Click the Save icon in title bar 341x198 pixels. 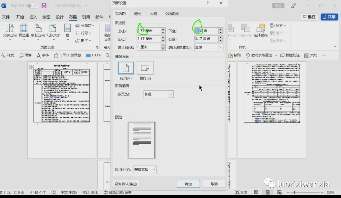tap(44, 6)
